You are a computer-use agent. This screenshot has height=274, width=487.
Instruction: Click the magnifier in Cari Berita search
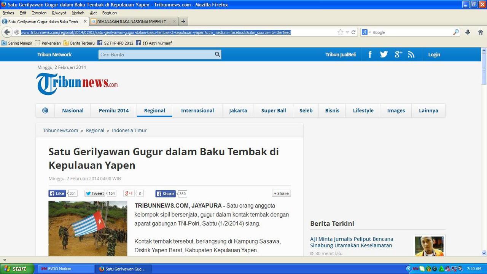217,54
